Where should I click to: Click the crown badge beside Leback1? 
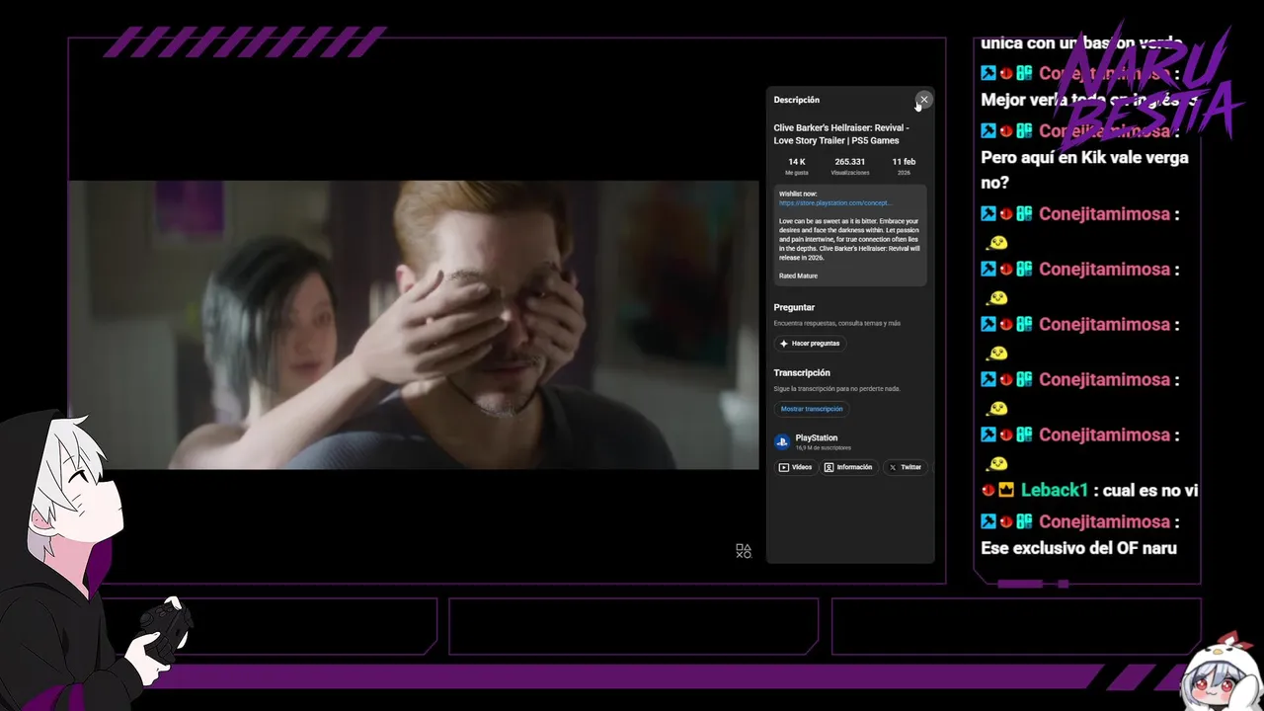click(x=1006, y=490)
